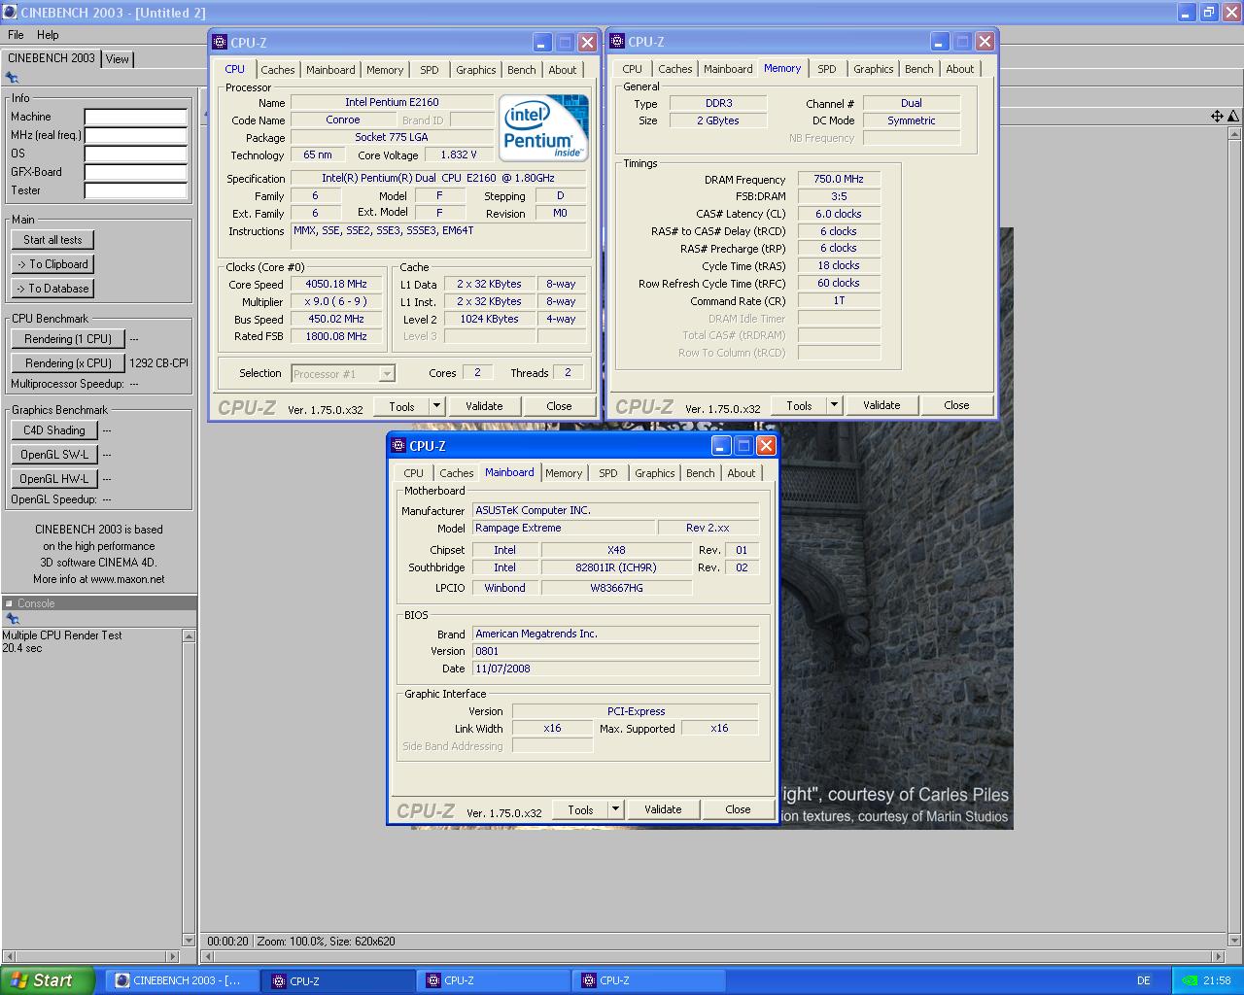Run the Rendering (1 CPU) benchmark
1244x995 pixels.
coord(68,339)
